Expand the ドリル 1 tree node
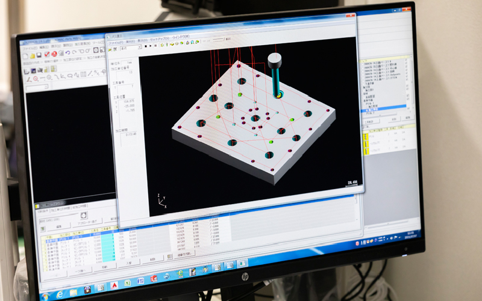The image size is (482, 301). pos(364,104)
